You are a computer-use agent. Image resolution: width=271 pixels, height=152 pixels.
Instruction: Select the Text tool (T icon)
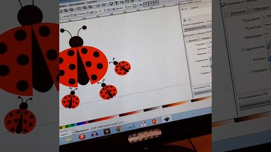(x=116, y=3)
